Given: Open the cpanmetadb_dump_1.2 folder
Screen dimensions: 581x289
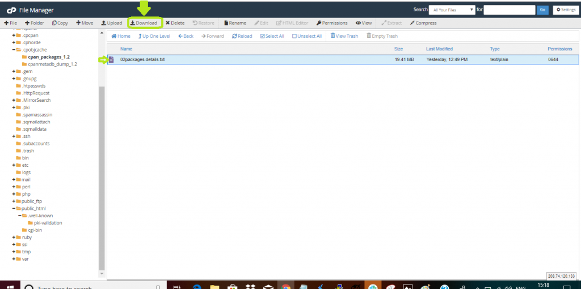Looking at the screenshot, I should pyautogui.click(x=52, y=64).
